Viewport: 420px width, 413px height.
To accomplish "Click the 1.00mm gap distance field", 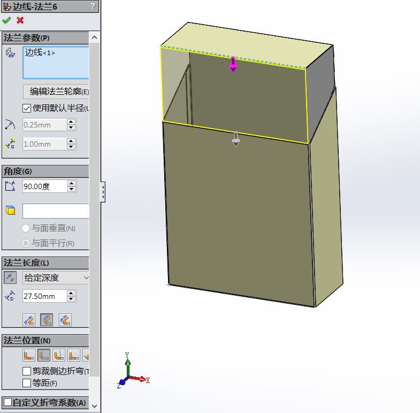I will click(x=45, y=144).
